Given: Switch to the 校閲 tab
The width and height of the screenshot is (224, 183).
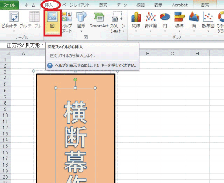Looking at the screenshot, I should tap(140, 5).
